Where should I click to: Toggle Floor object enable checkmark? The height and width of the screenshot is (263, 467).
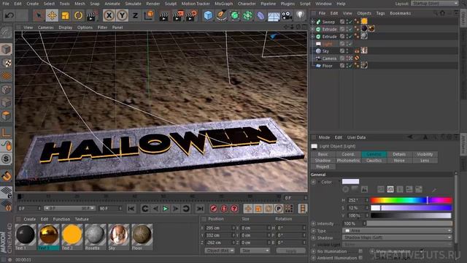pyautogui.click(x=350, y=66)
